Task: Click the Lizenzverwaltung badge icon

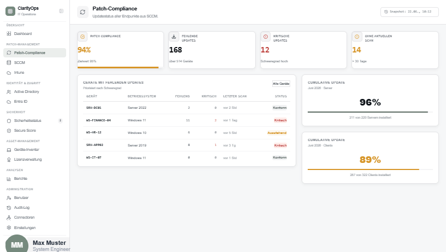Action: (x=9, y=160)
